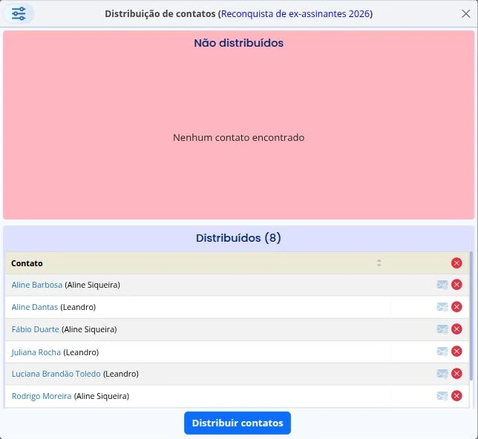The image size is (478, 439).
Task: Send email to Rodrigo Moreira
Action: tap(442, 396)
